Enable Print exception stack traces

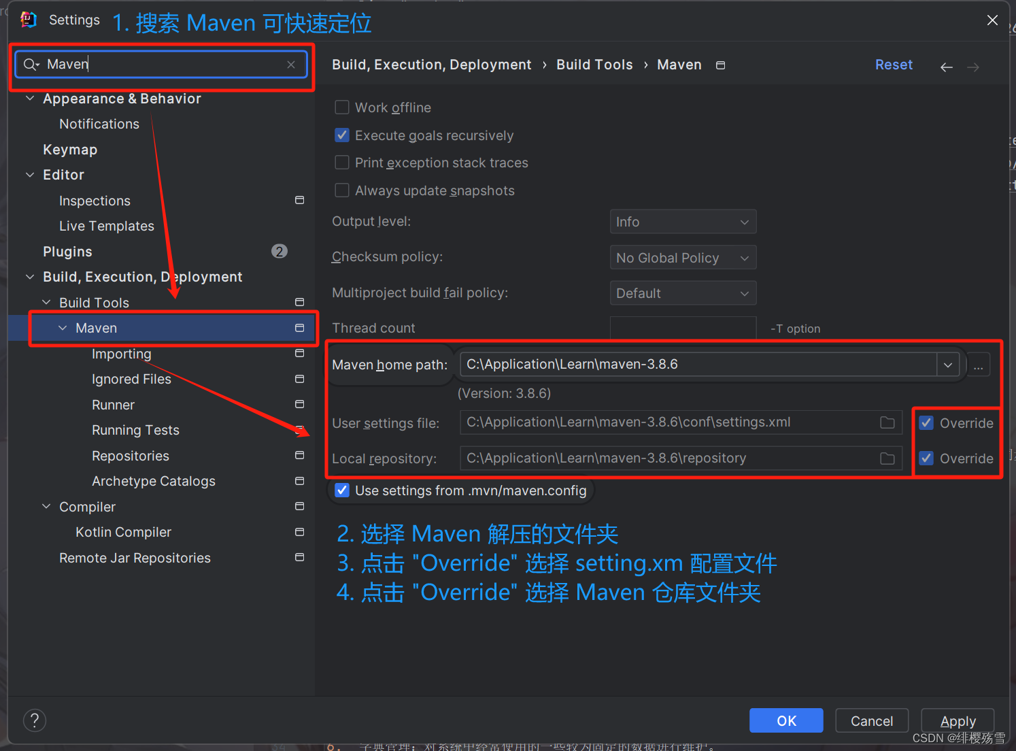(x=342, y=163)
